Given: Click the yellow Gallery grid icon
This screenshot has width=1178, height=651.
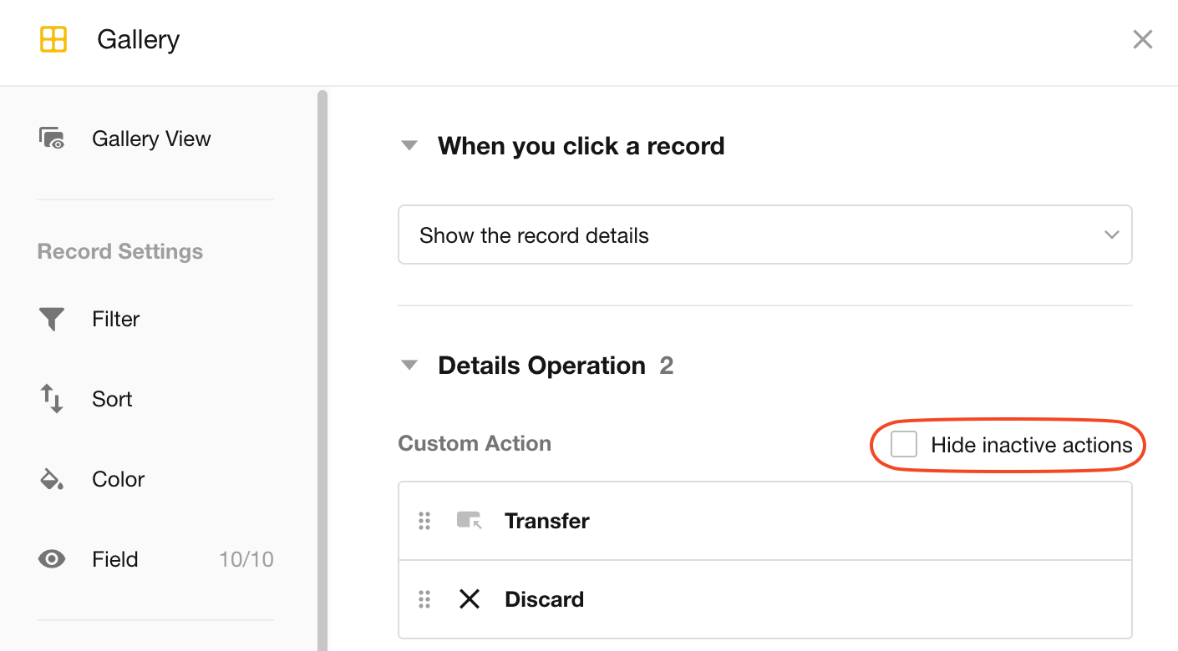Looking at the screenshot, I should [x=53, y=39].
